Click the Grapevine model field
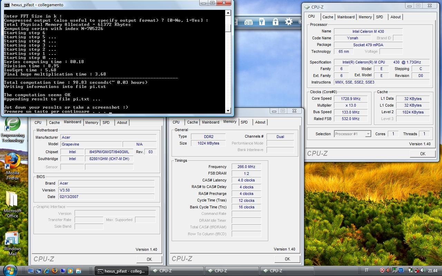The height and width of the screenshot is (276, 442). pos(91,144)
